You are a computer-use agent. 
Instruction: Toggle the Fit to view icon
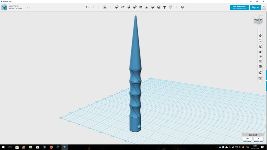click(x=260, y=47)
